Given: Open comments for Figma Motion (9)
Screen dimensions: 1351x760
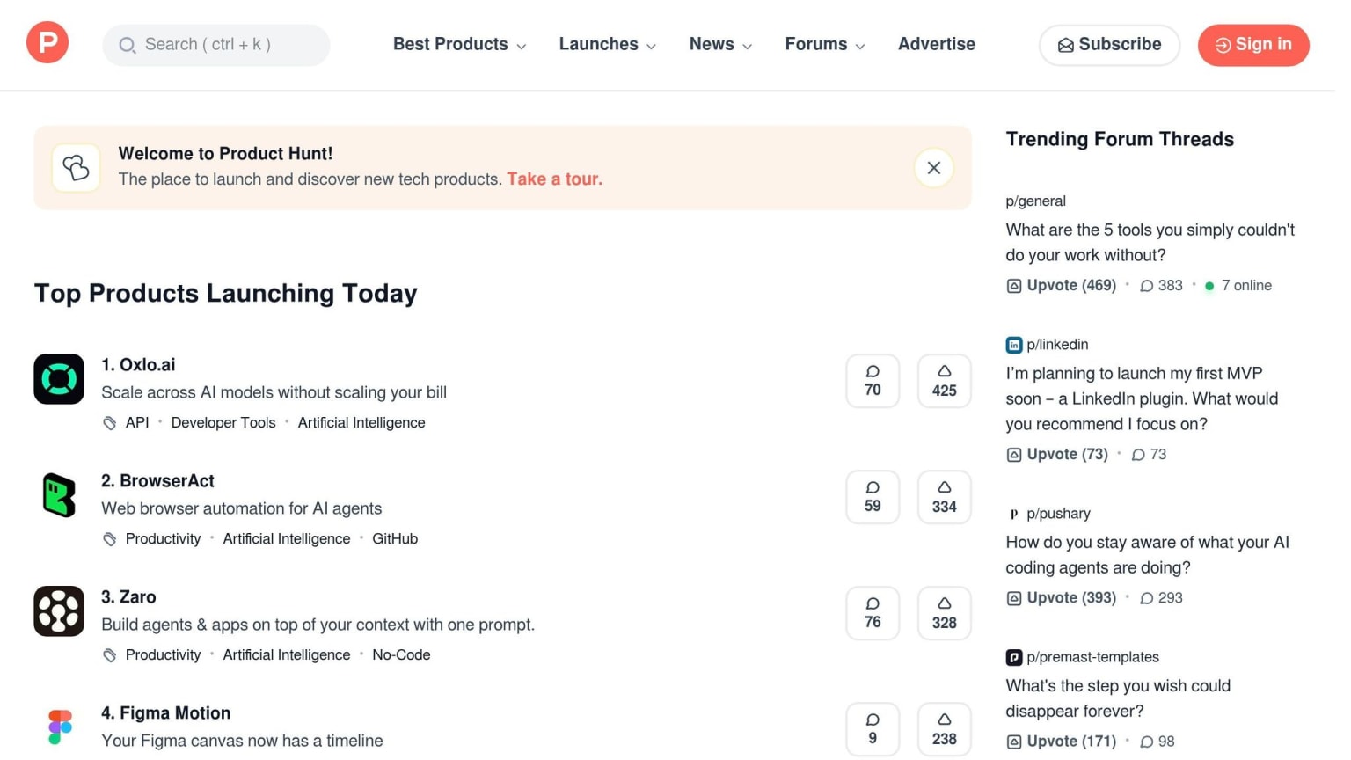Looking at the screenshot, I should [x=873, y=729].
